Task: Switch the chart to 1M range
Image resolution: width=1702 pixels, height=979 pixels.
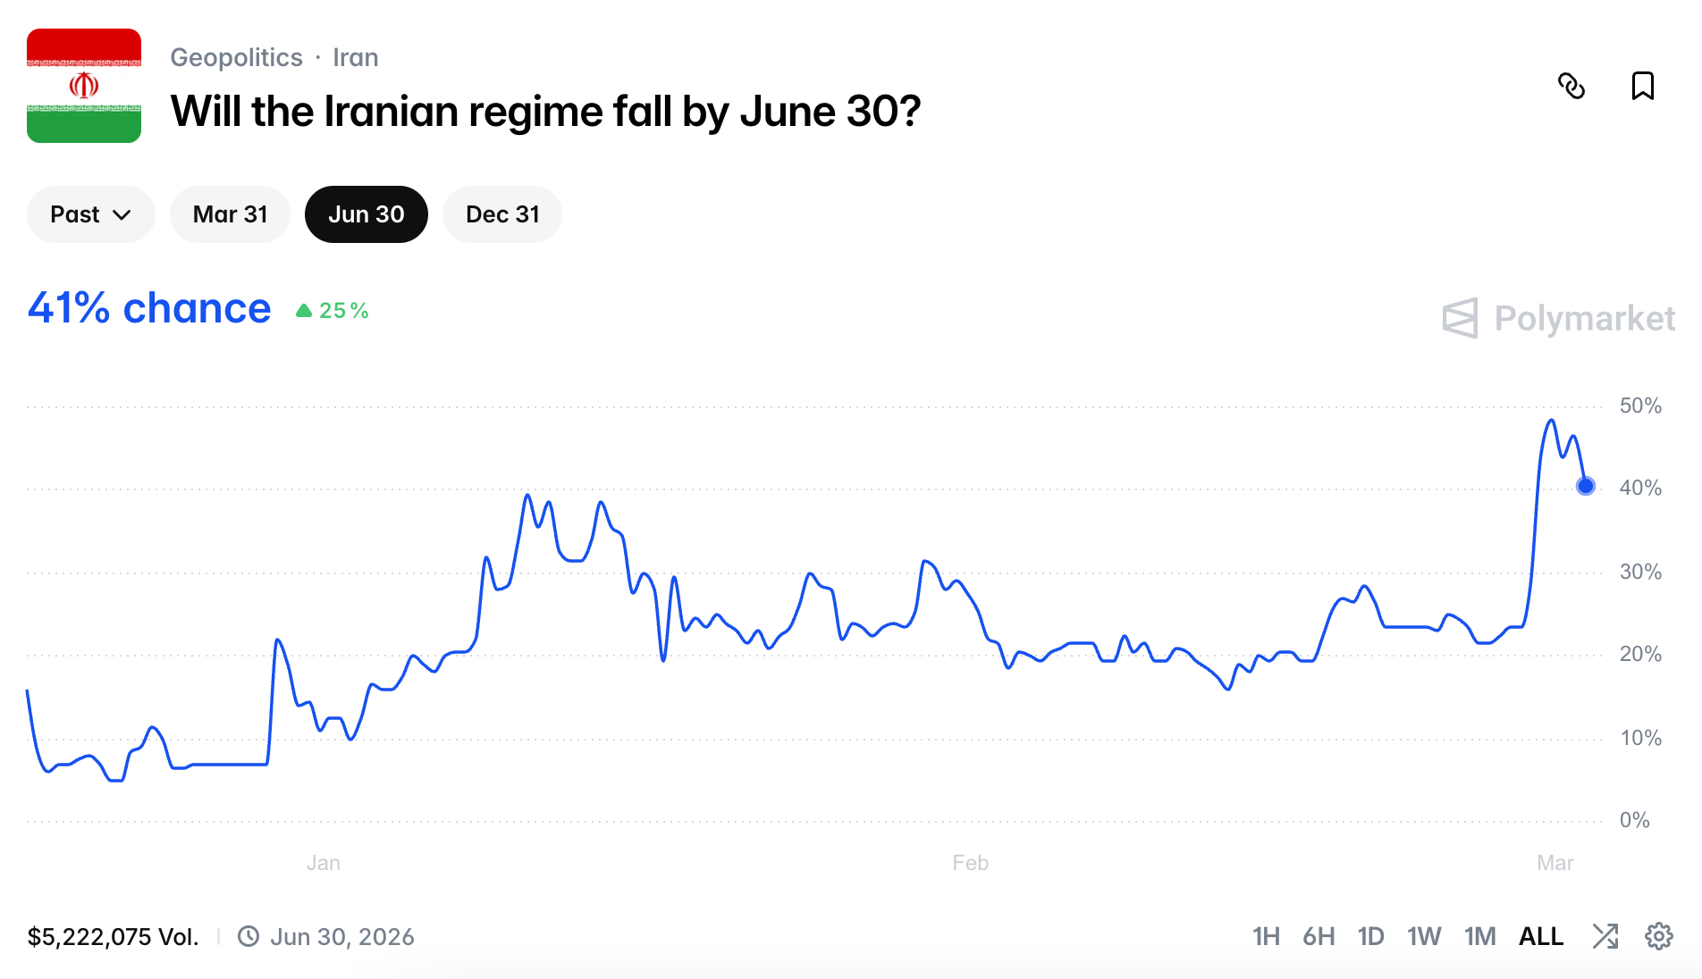Action: [1480, 936]
